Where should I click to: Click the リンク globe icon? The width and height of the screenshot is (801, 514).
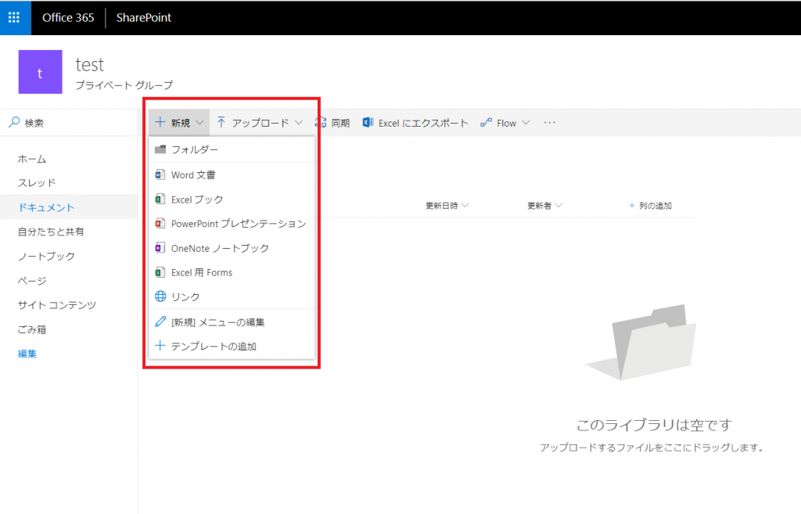tap(160, 297)
